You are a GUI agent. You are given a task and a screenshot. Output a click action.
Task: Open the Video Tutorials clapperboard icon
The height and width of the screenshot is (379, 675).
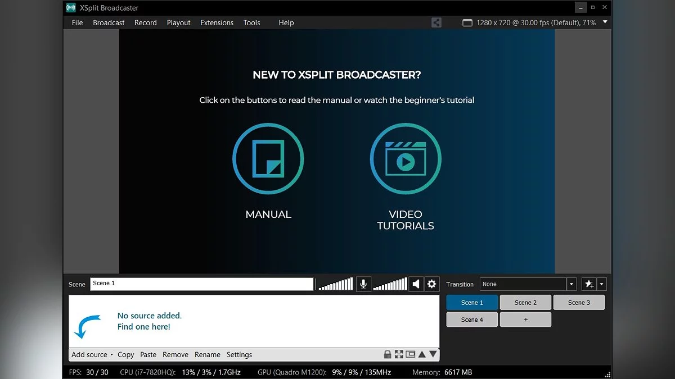point(405,159)
